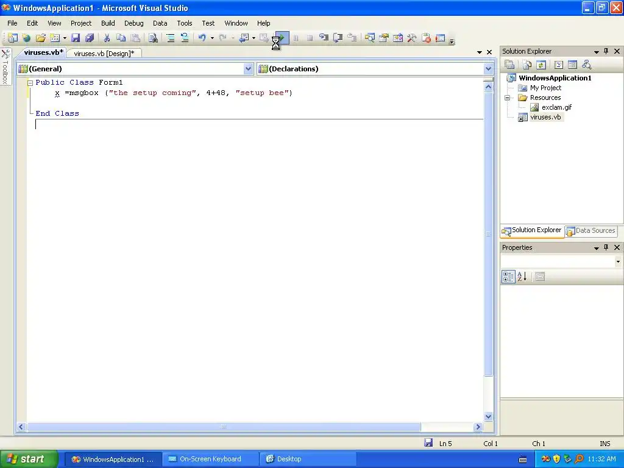Click the Add New Web Site globe icon
The image size is (624, 468).
point(26,38)
